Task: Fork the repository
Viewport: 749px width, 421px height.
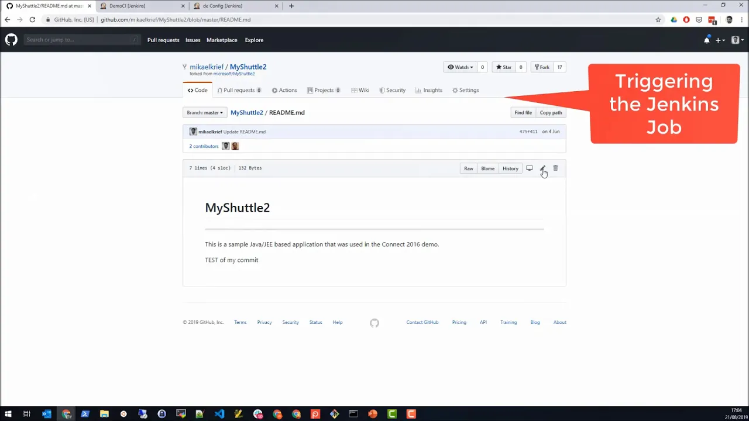Action: (542, 67)
